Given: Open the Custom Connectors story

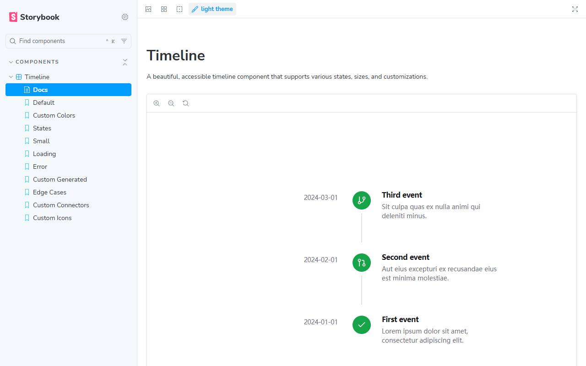Looking at the screenshot, I should coord(68,205).
